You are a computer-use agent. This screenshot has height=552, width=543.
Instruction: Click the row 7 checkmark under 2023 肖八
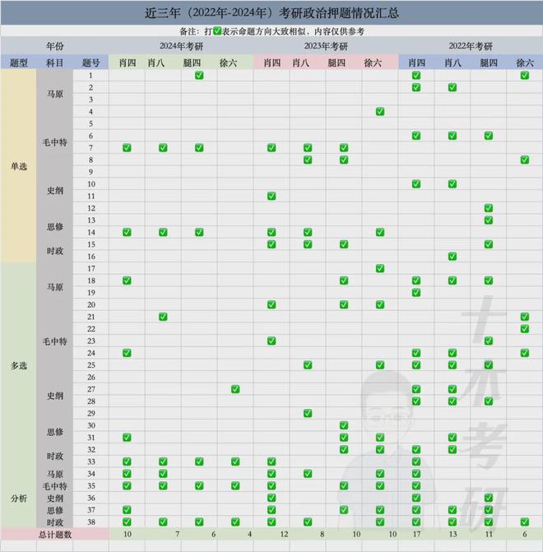(x=308, y=148)
